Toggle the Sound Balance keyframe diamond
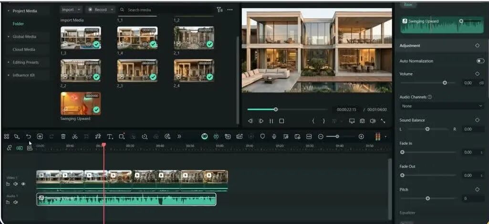 coord(477,120)
